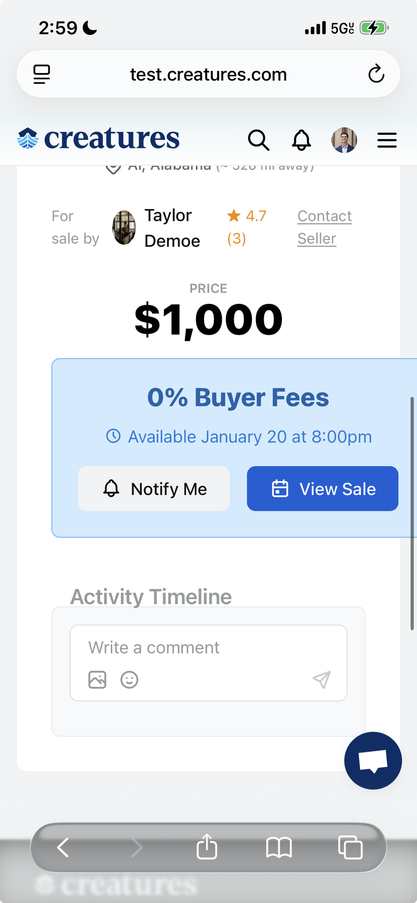The width and height of the screenshot is (417, 903).
Task: Go back with Safari back arrow
Action: point(63,848)
